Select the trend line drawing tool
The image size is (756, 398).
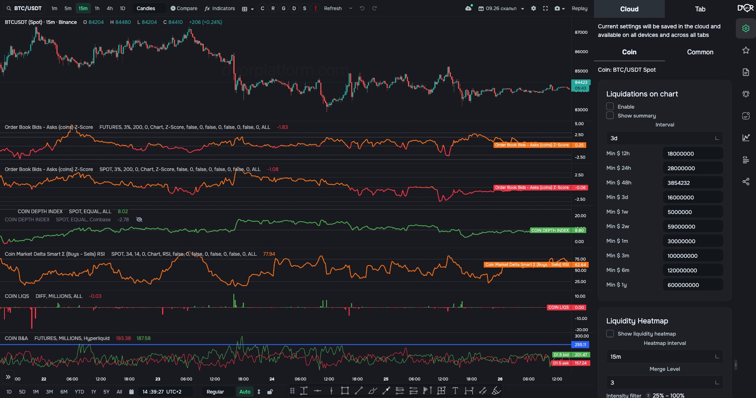tap(359, 391)
